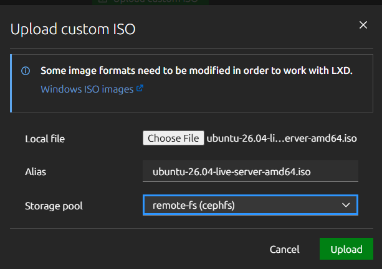Click the LXD image formats notice text
Screen dimensions: 382x269
pyautogui.click(x=196, y=71)
